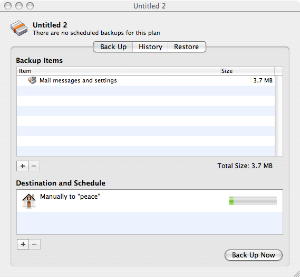Viewport: 300px width, 277px height.
Task: Click the Backup Items list scrollbar
Action: click(x=279, y=115)
